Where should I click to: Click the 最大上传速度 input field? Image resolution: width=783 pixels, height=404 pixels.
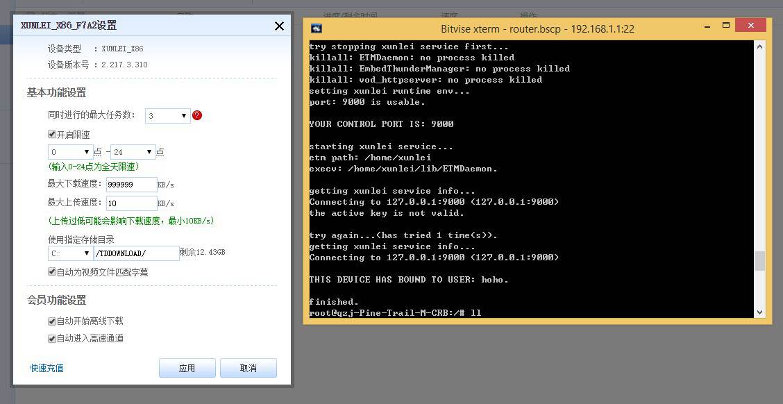(132, 203)
